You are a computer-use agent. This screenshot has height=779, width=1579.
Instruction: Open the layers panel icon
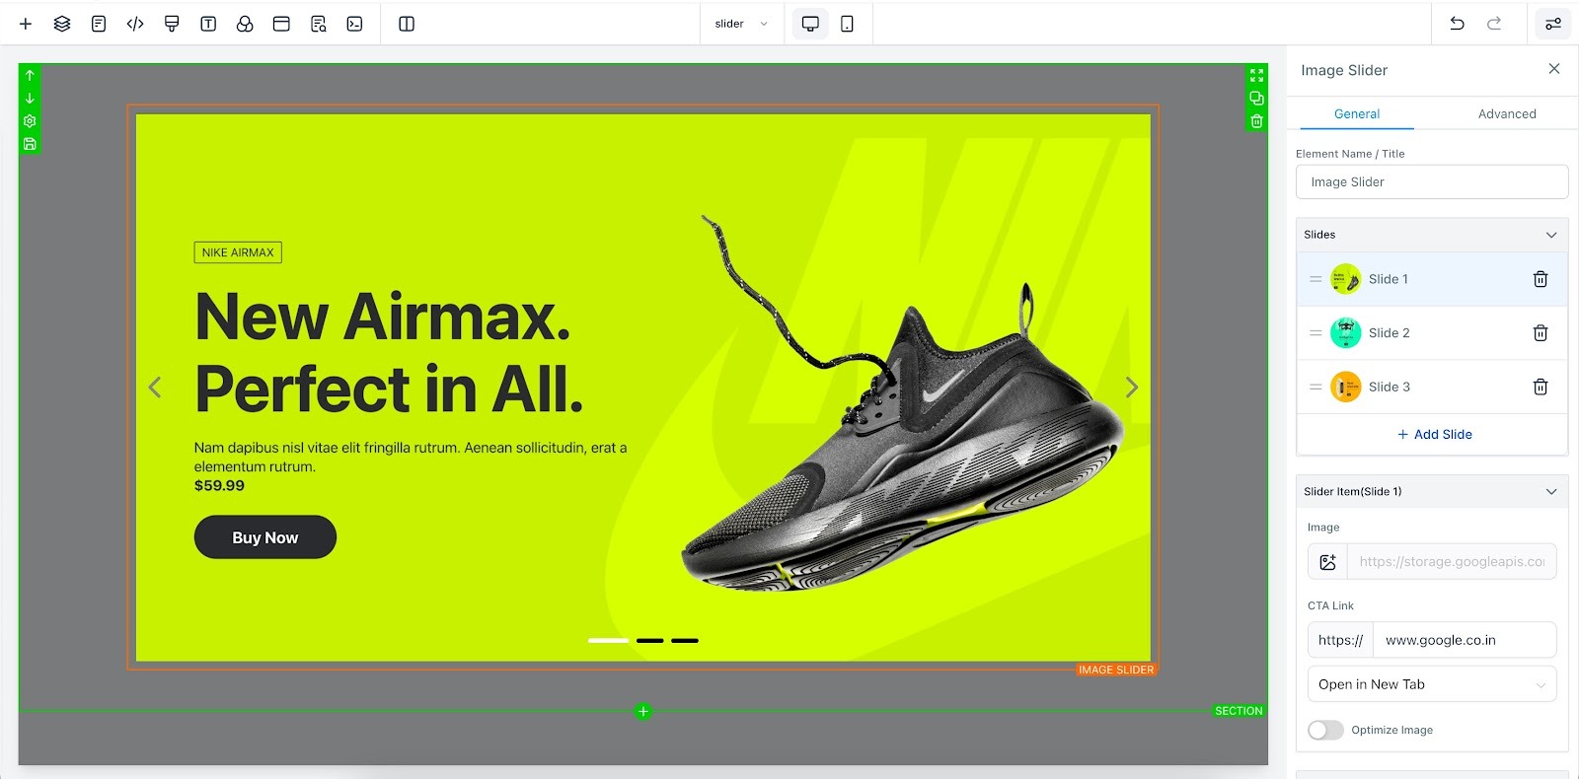62,24
